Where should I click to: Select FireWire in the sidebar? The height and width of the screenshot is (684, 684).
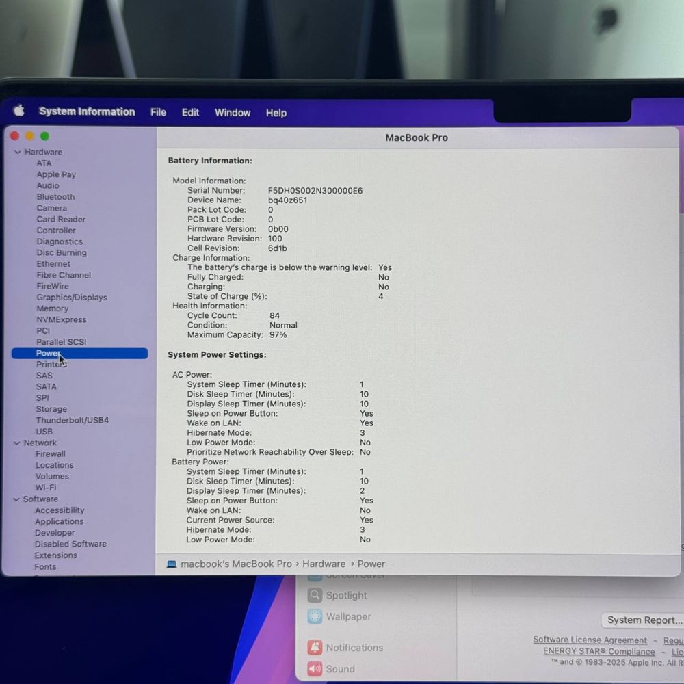tap(53, 286)
